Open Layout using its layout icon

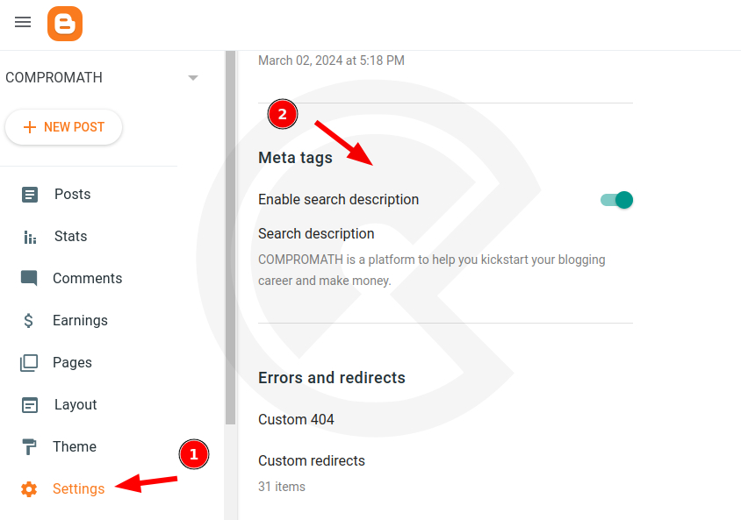coord(29,404)
